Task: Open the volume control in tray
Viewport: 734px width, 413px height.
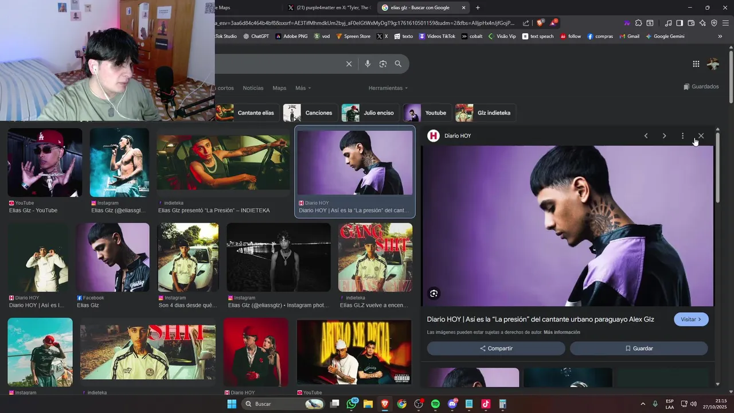Action: click(x=693, y=404)
